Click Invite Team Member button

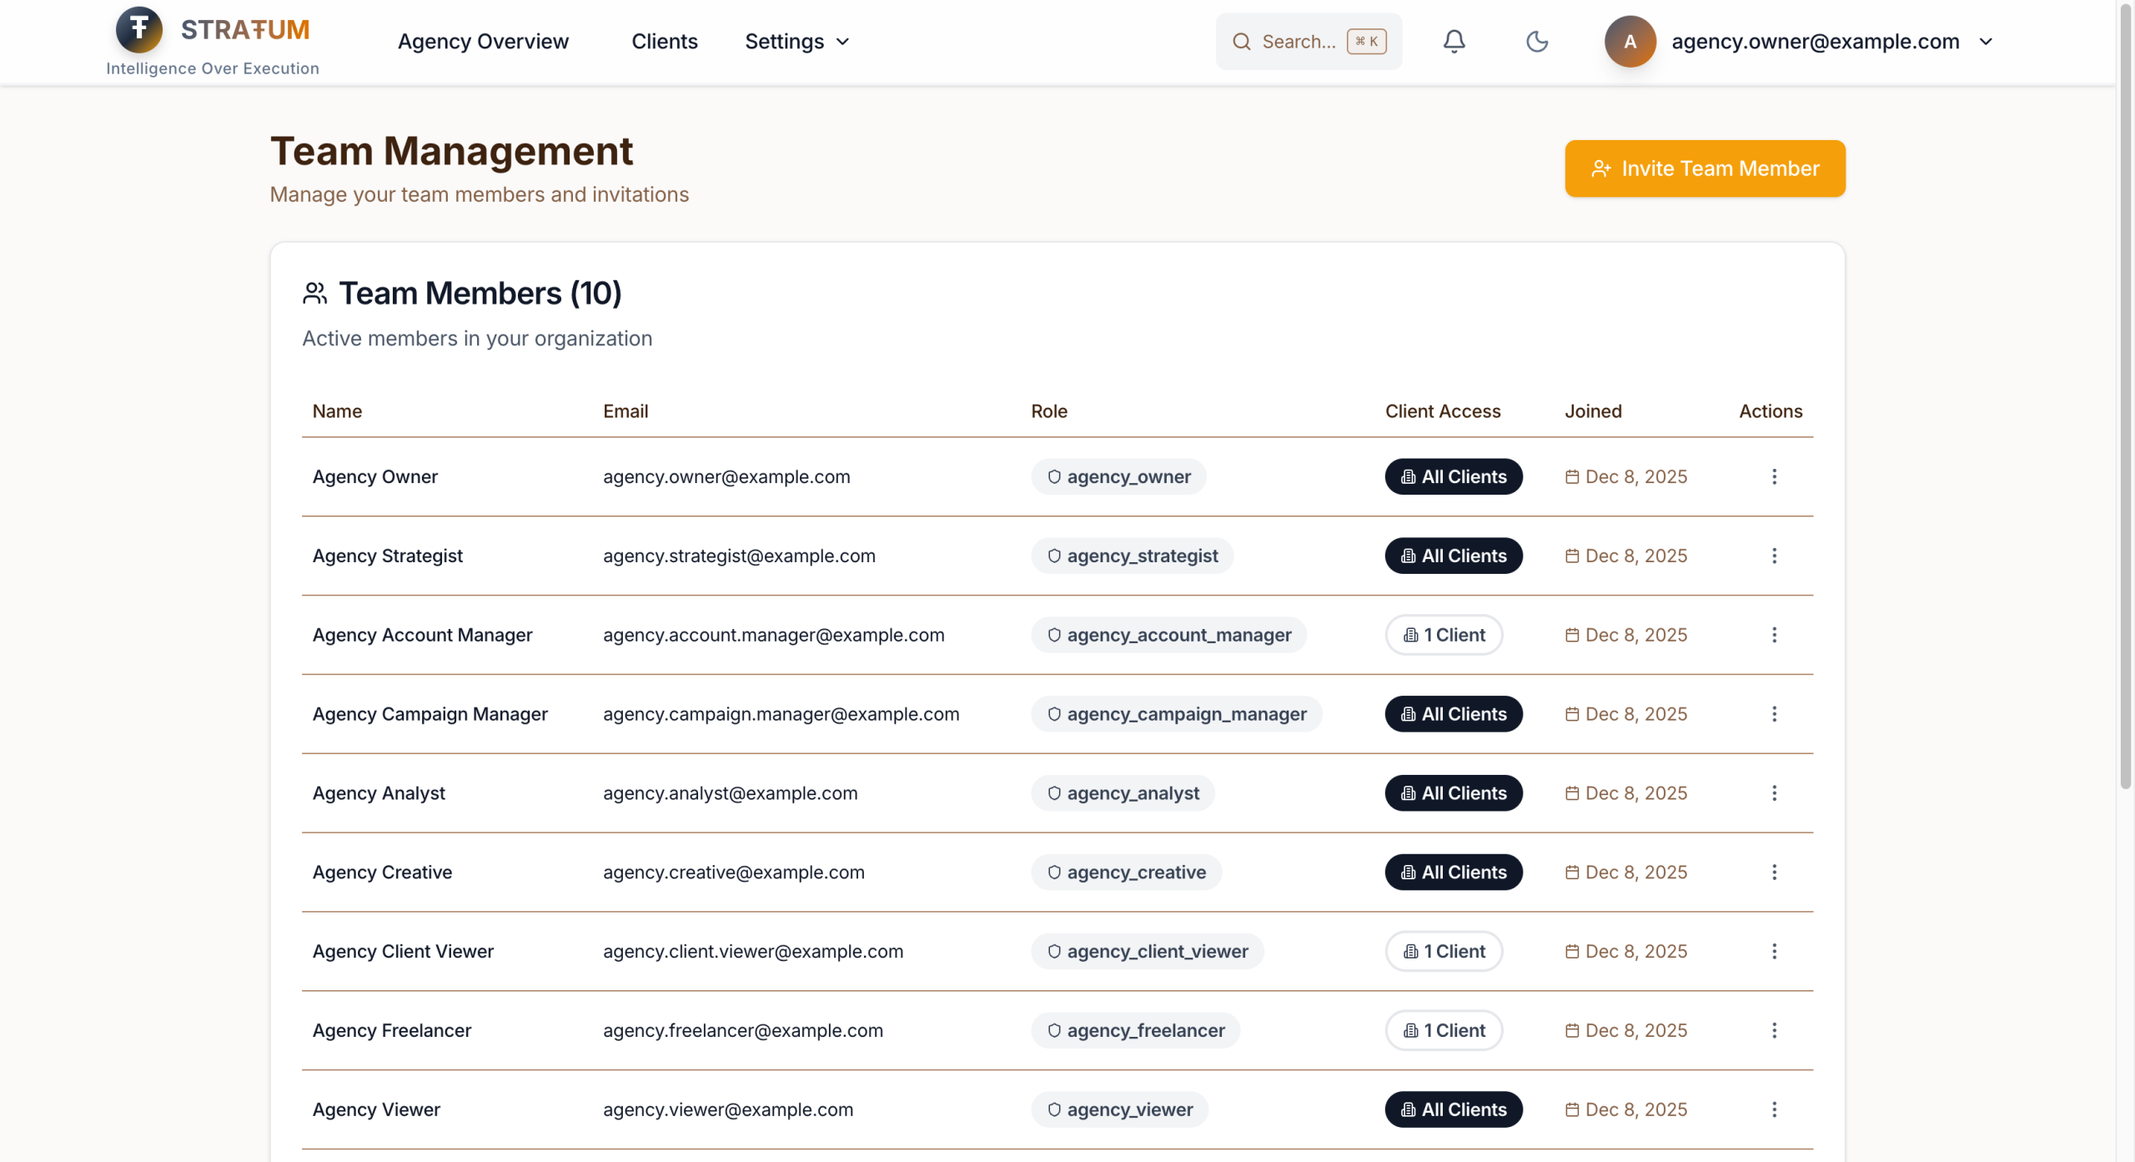1705,169
